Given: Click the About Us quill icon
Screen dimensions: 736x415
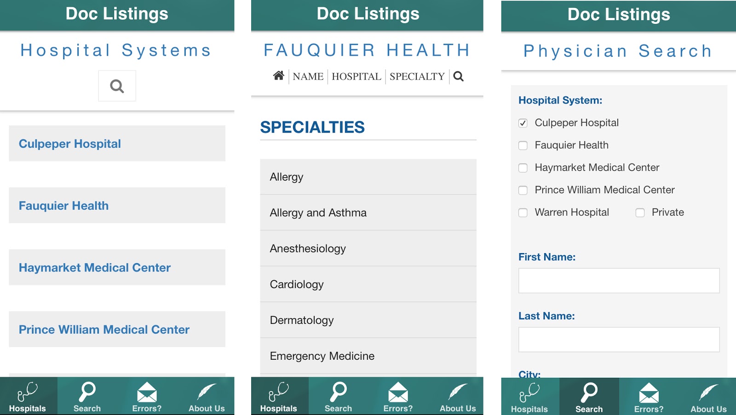Looking at the screenshot, I should 206,395.
